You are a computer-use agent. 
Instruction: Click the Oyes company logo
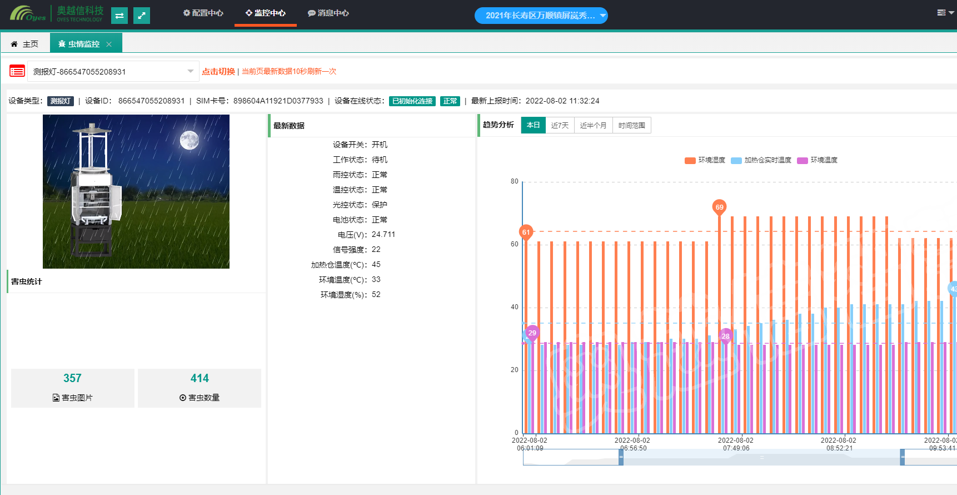coord(28,13)
